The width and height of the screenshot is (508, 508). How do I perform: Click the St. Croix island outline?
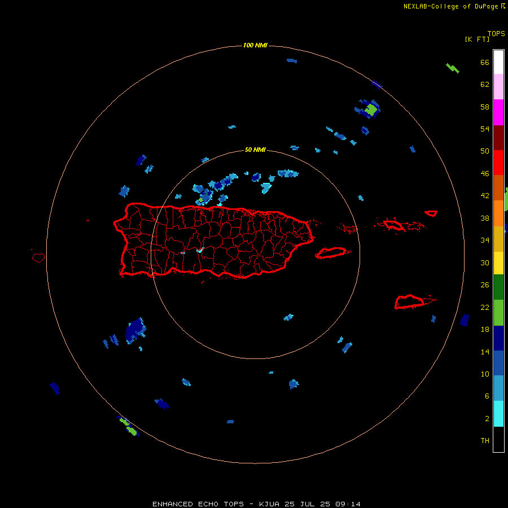tap(410, 301)
